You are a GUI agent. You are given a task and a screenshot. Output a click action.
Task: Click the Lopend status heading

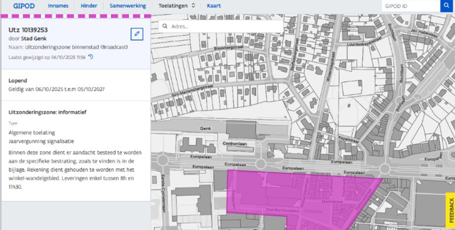coord(17,80)
